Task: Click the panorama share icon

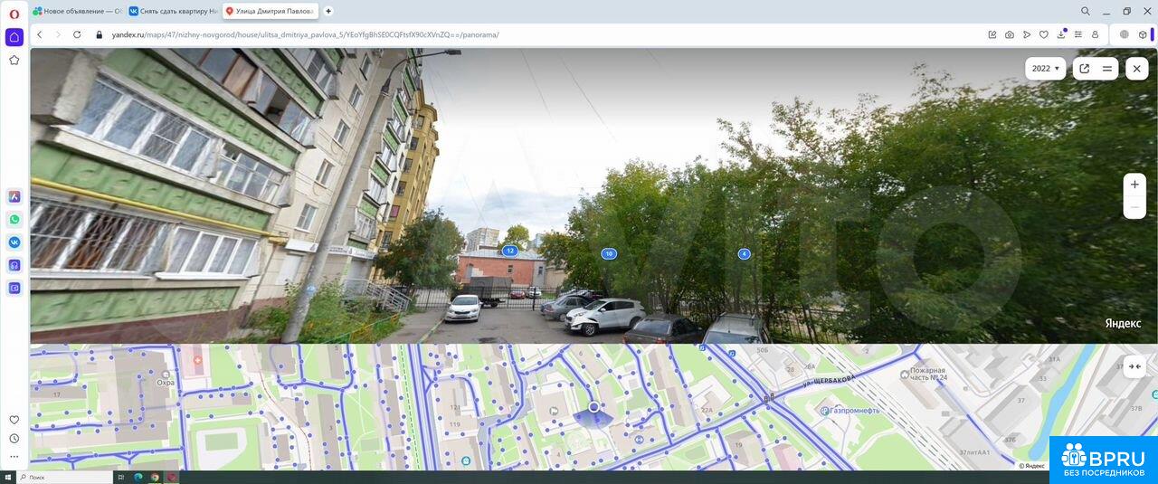Action: coord(1084,69)
